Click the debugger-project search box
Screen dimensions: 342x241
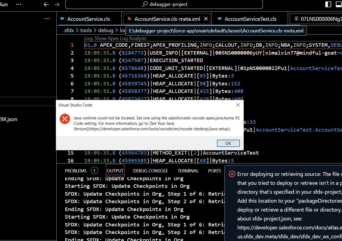[164, 4]
